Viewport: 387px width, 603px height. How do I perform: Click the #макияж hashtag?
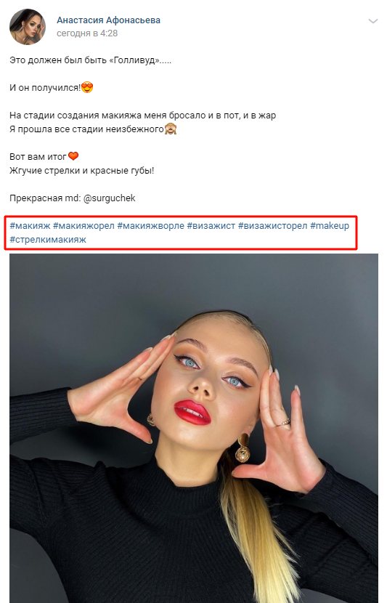tap(30, 226)
